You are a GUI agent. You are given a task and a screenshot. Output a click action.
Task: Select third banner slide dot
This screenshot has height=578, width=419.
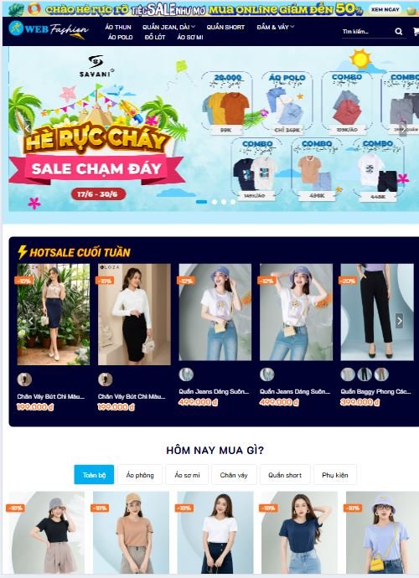224,202
